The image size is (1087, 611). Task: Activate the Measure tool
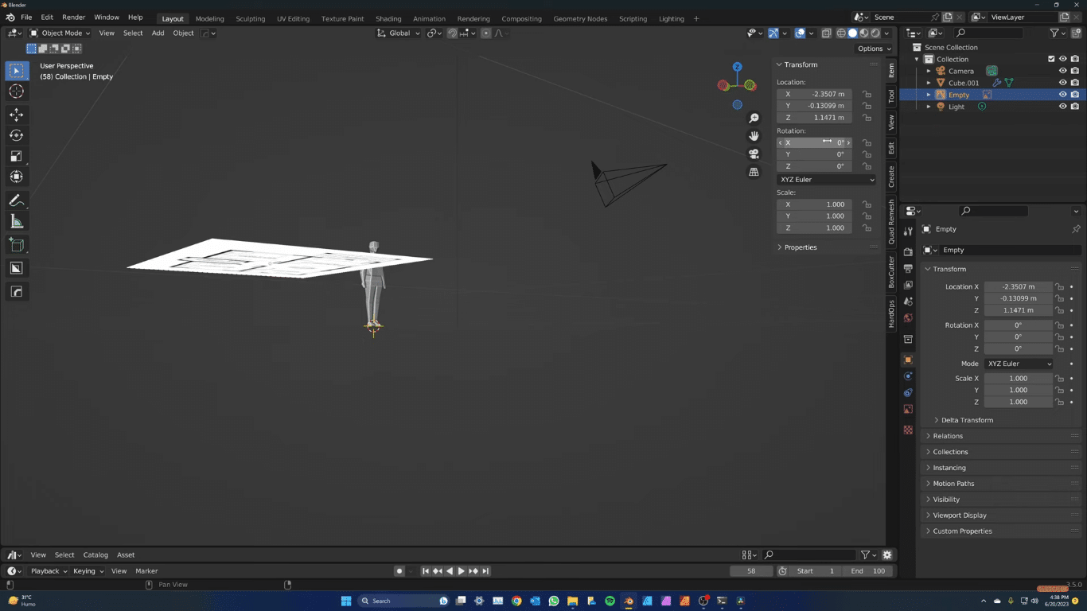point(16,220)
